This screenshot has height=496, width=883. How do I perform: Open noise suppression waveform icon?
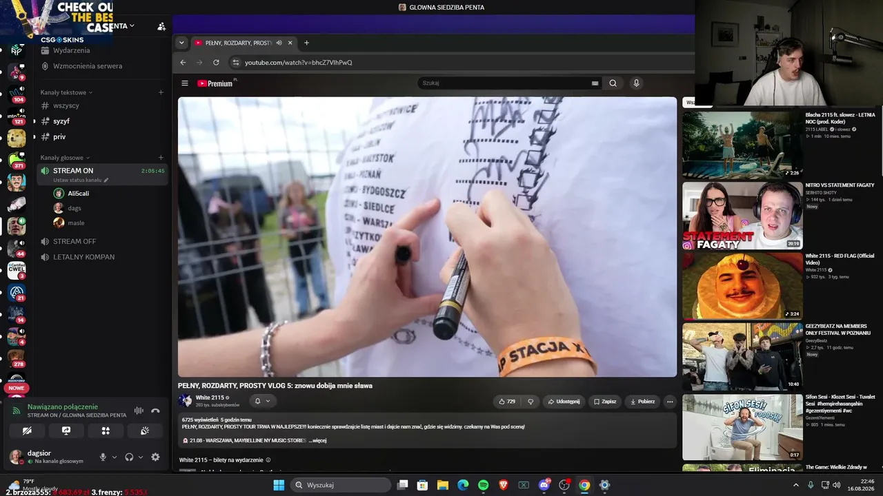[139, 411]
